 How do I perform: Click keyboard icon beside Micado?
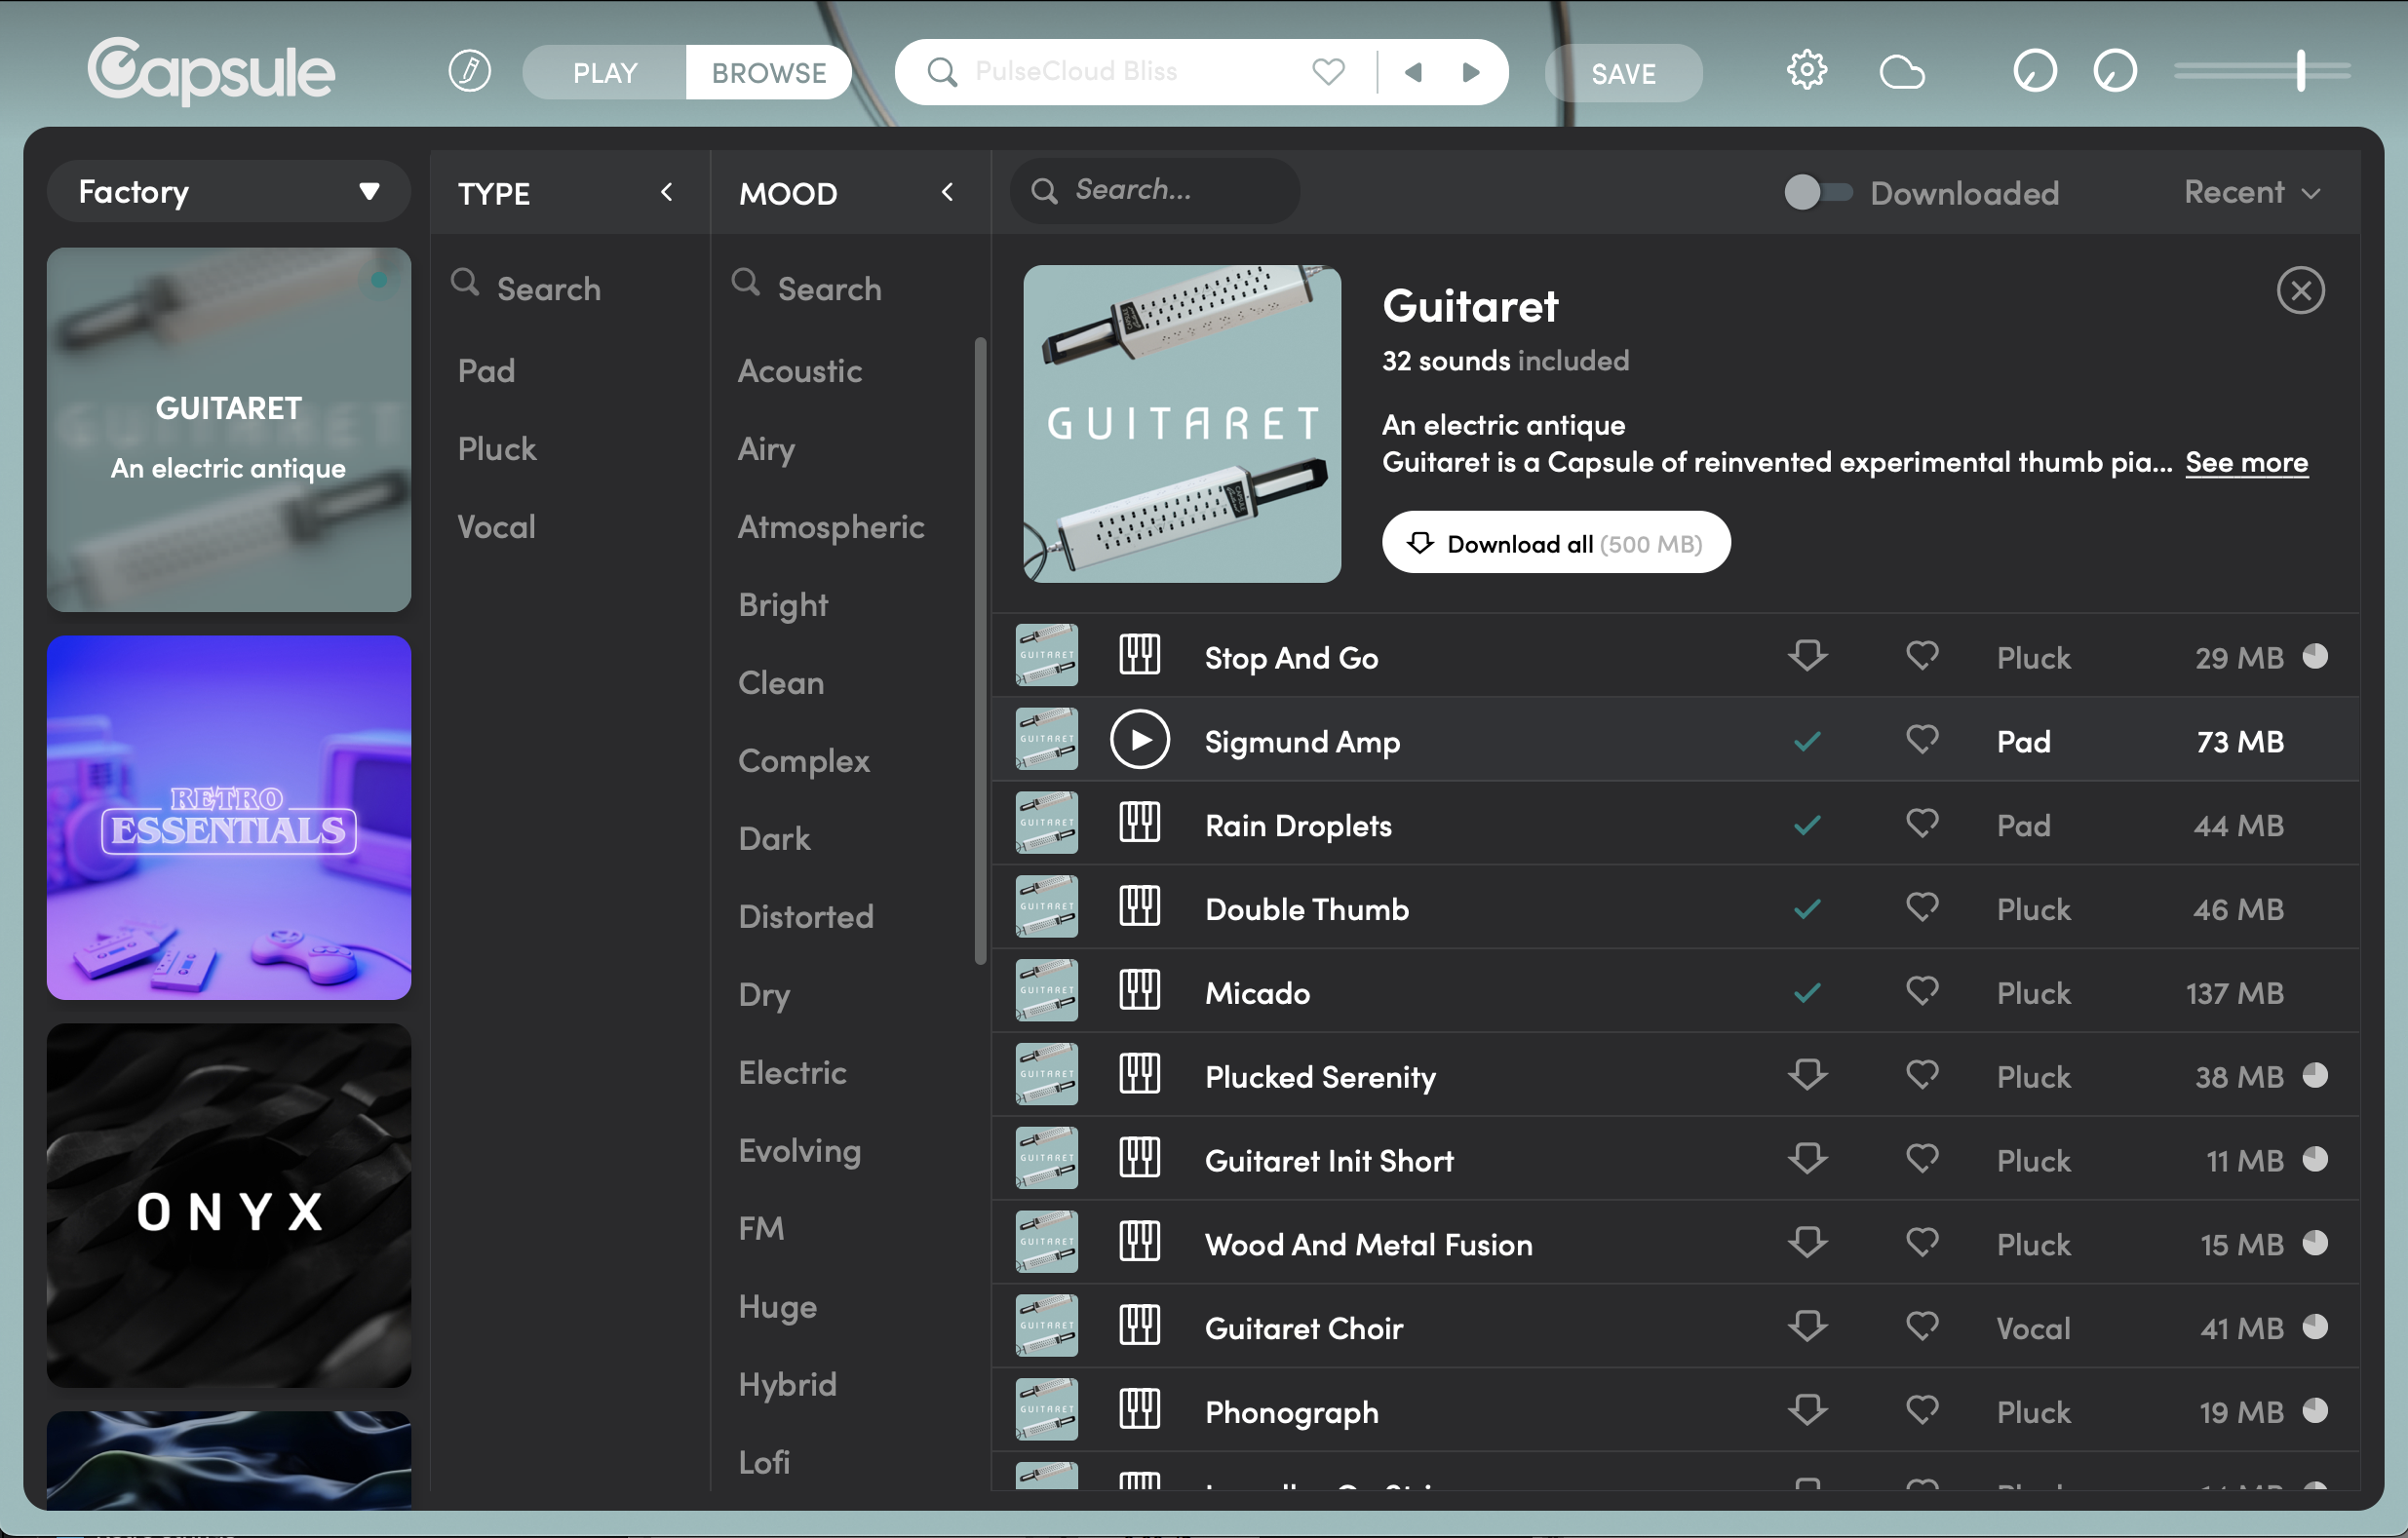[1139, 992]
